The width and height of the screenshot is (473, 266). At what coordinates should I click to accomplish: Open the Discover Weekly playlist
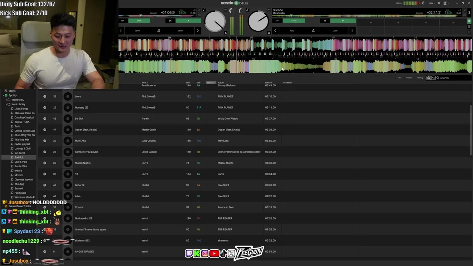pyautogui.click(x=23, y=180)
